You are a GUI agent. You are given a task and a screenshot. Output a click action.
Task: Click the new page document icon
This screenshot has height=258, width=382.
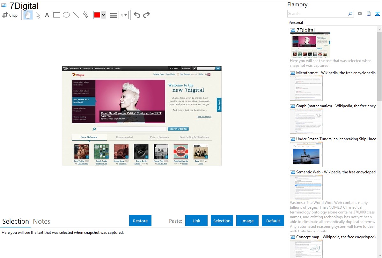pyautogui.click(x=369, y=14)
